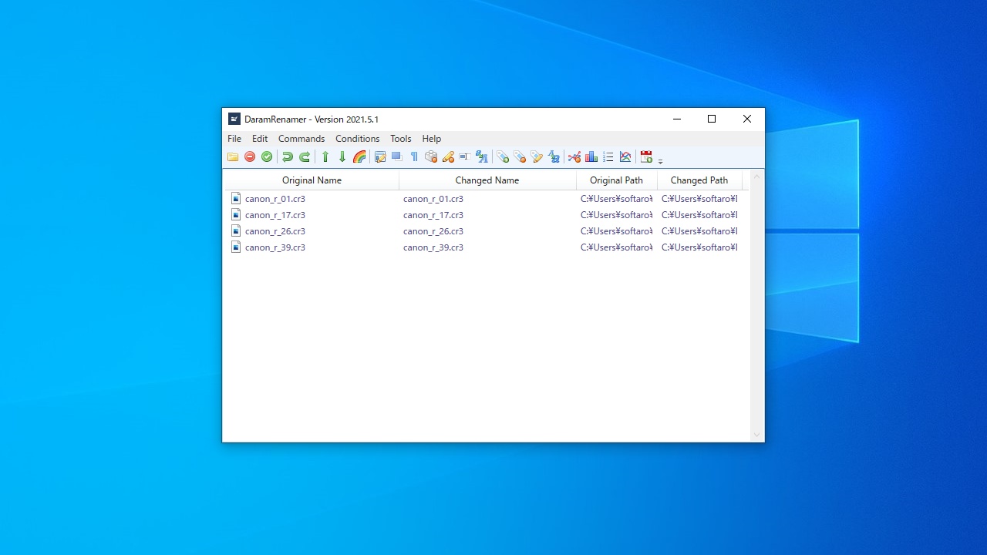Click the file icon beside canon_r_39.cr3
Viewport: 987px width, 555px height.
tap(236, 247)
